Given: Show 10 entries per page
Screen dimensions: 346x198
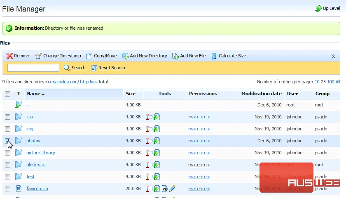Looking at the screenshot, I should point(317,82).
